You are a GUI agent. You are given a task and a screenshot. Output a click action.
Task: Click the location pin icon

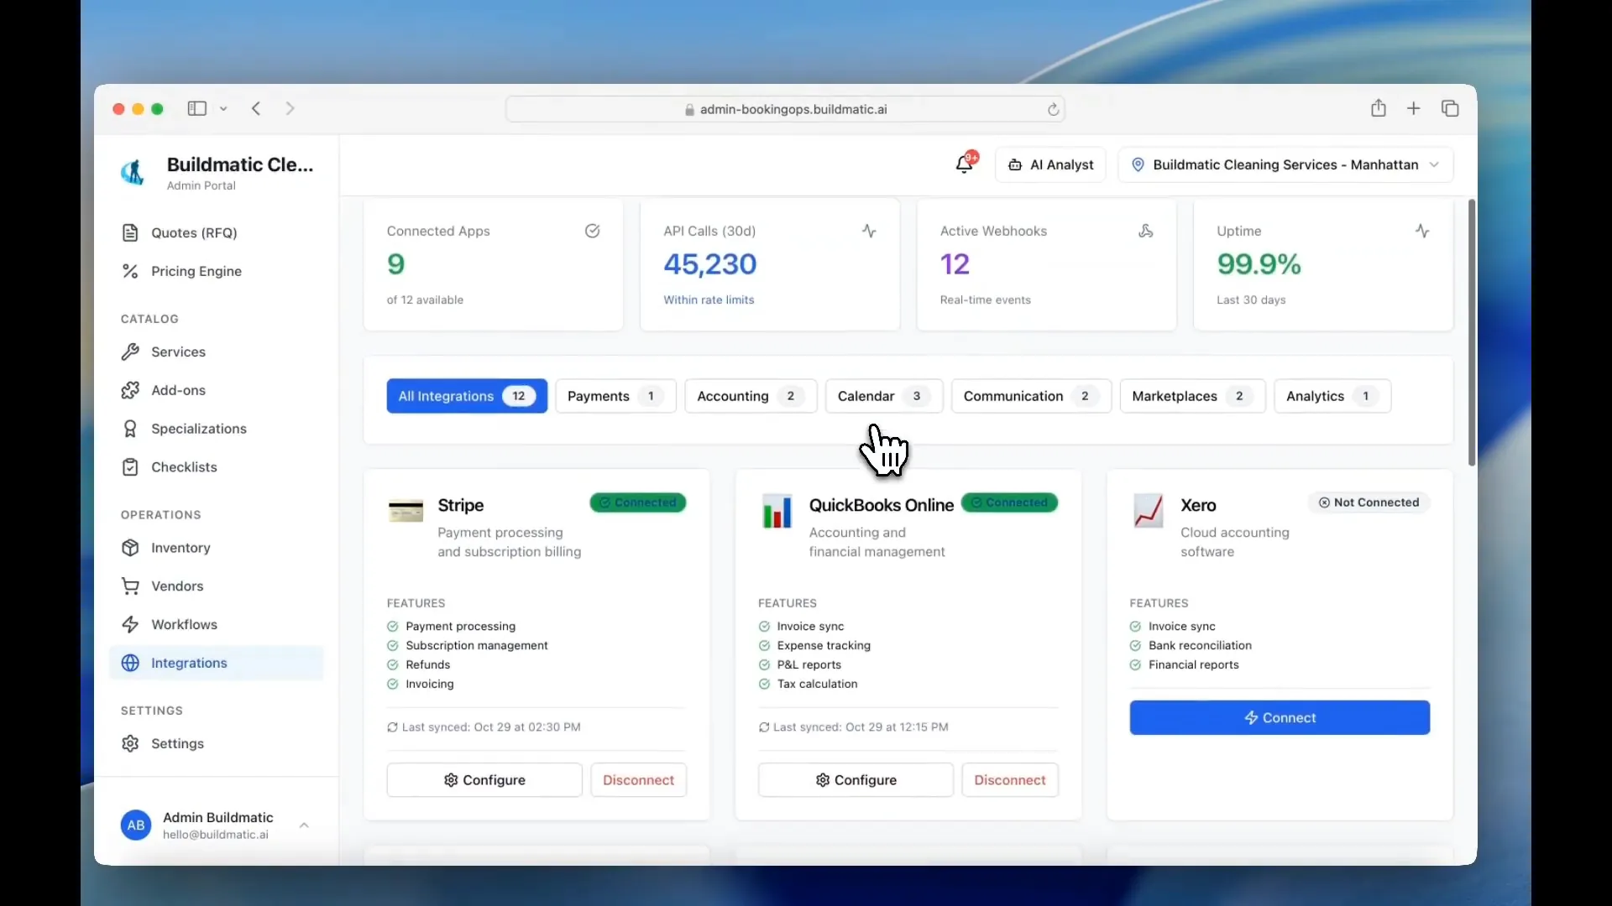tap(1138, 164)
